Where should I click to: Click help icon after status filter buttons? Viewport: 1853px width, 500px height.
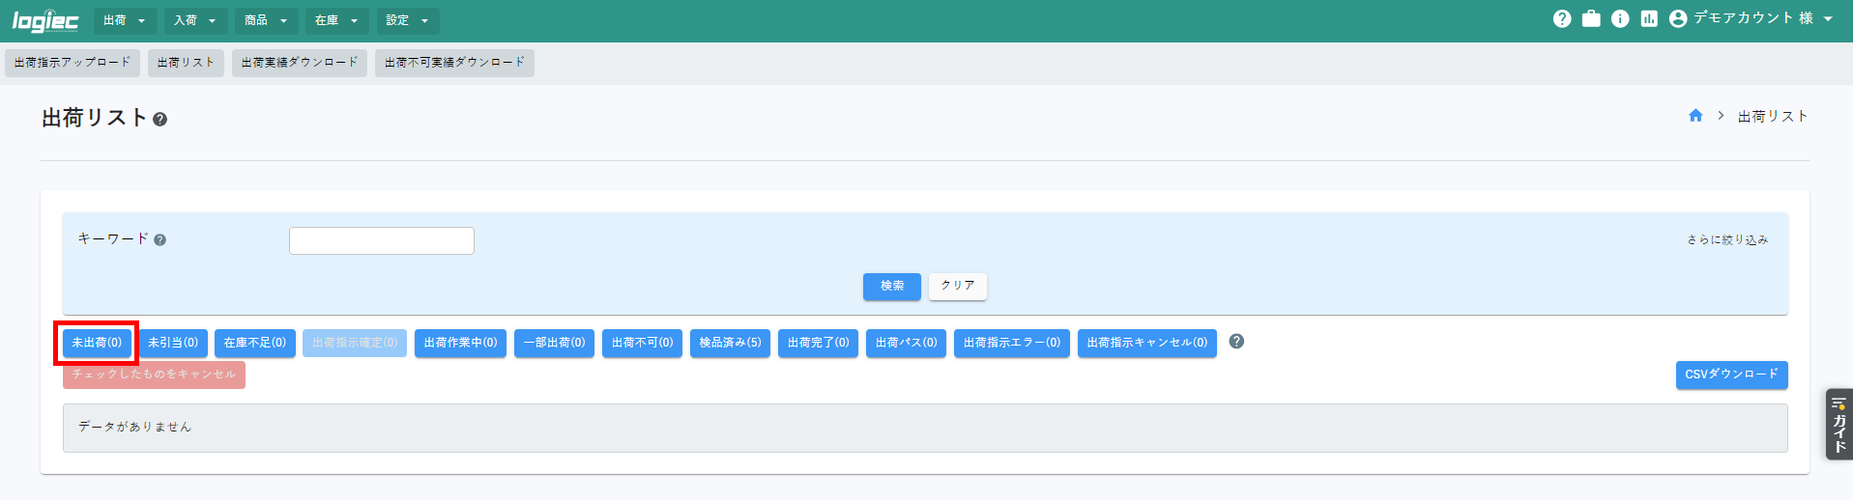coord(1235,342)
